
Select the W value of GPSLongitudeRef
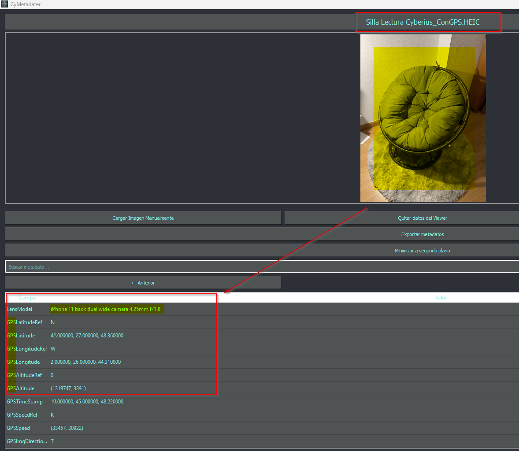click(53, 349)
